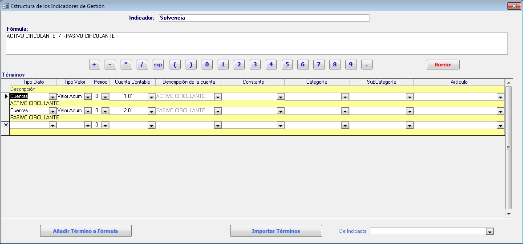The width and height of the screenshot is (523, 244).
Task: Click the Constante column header
Action: pyautogui.click(x=253, y=82)
